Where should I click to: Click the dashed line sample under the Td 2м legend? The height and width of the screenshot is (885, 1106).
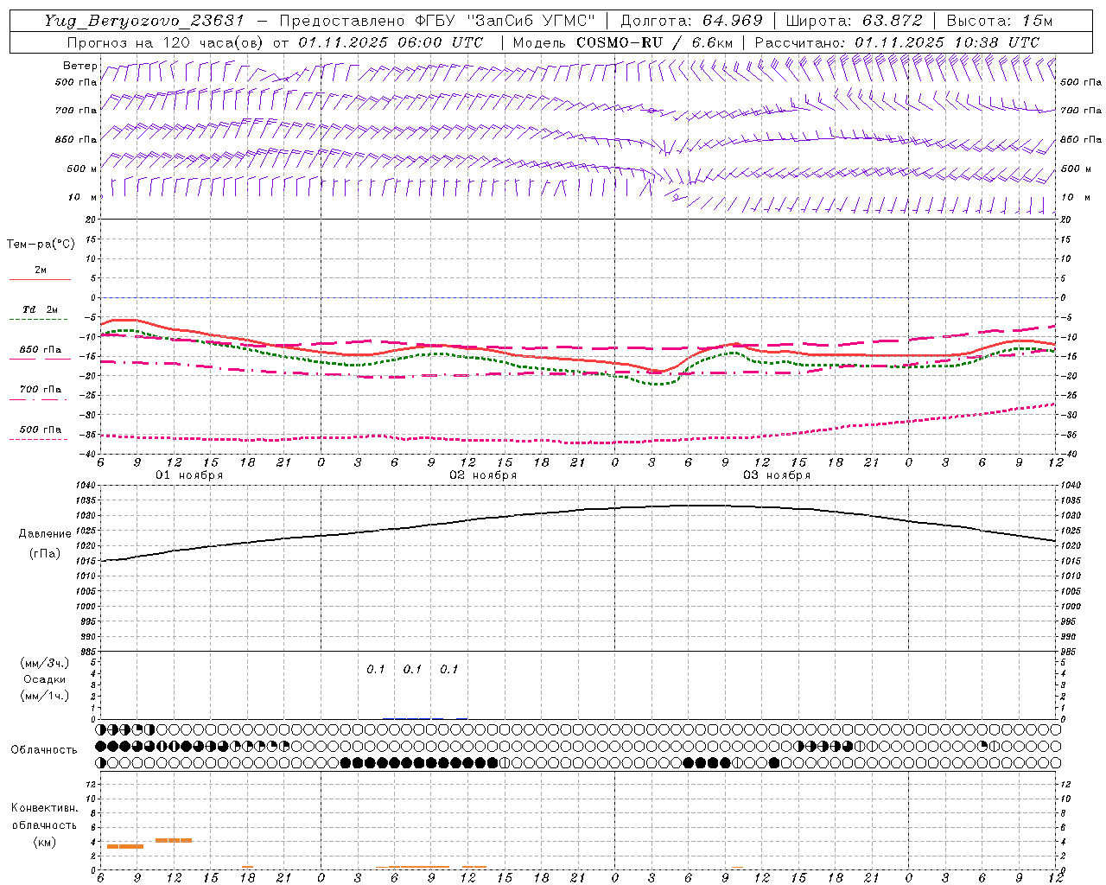(40, 320)
